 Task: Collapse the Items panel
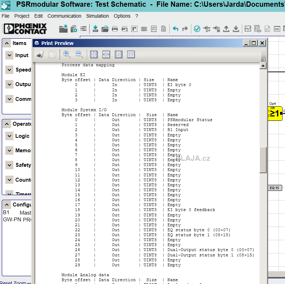coord(7,43)
